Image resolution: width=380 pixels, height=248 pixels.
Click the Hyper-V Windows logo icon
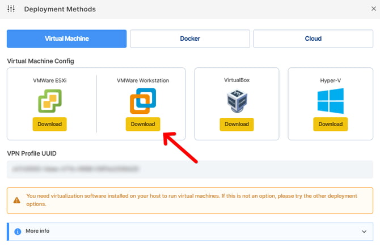click(x=330, y=101)
